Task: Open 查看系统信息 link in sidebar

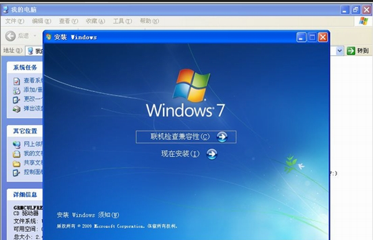Action: 33,81
